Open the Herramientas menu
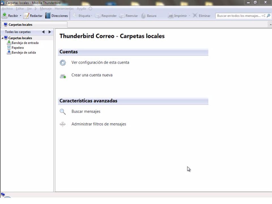Image resolution: width=272 pixels, height=204 pixels. click(x=64, y=8)
